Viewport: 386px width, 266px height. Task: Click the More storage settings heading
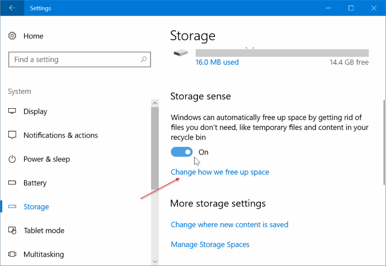pos(218,204)
